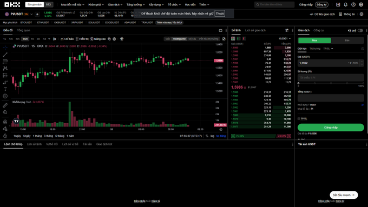Select the forecasting position tool
368x207 pixels.
[5, 76]
